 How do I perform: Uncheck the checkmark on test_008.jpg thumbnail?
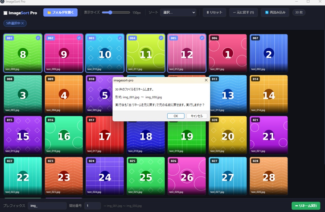point(38,38)
